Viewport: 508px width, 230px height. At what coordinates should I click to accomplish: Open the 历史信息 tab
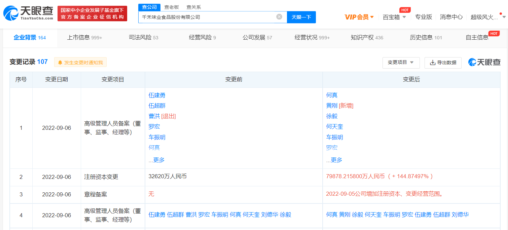click(x=426, y=38)
